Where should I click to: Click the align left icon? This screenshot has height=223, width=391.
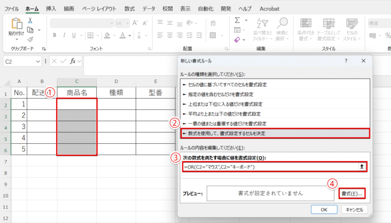(160, 35)
